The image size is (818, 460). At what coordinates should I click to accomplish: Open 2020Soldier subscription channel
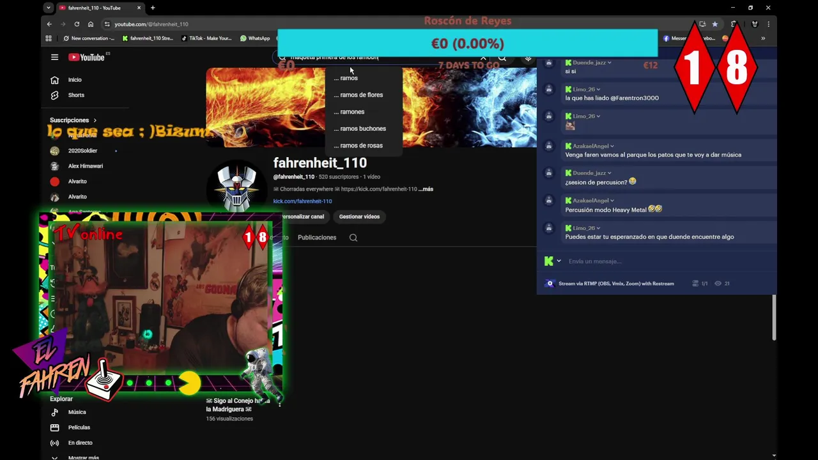click(83, 151)
